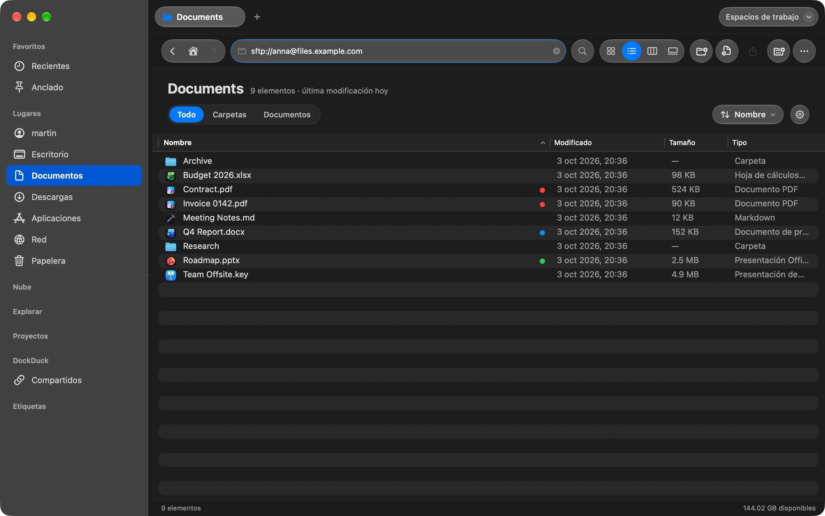Add a new tab with the plus button
Screen dimensions: 825x516
coord(257,17)
